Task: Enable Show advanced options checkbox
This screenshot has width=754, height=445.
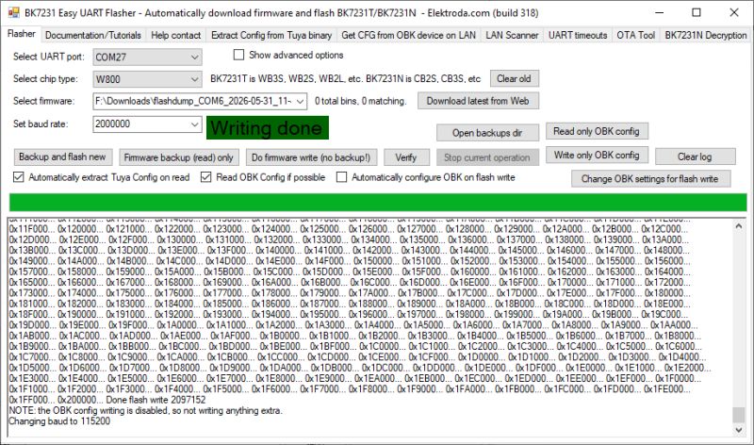Action: (x=239, y=55)
